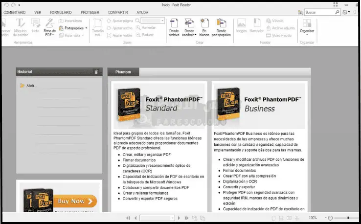Clear history with the trash icon

tap(96, 72)
